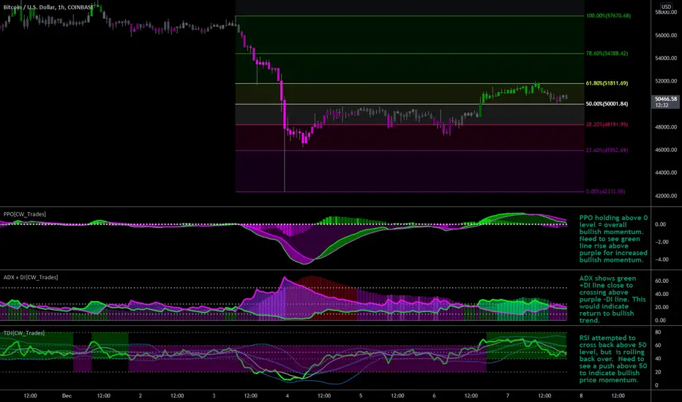Screen dimensions: 682x402
Task: Click the 42000.00 price axis value
Action: pyautogui.click(x=666, y=196)
